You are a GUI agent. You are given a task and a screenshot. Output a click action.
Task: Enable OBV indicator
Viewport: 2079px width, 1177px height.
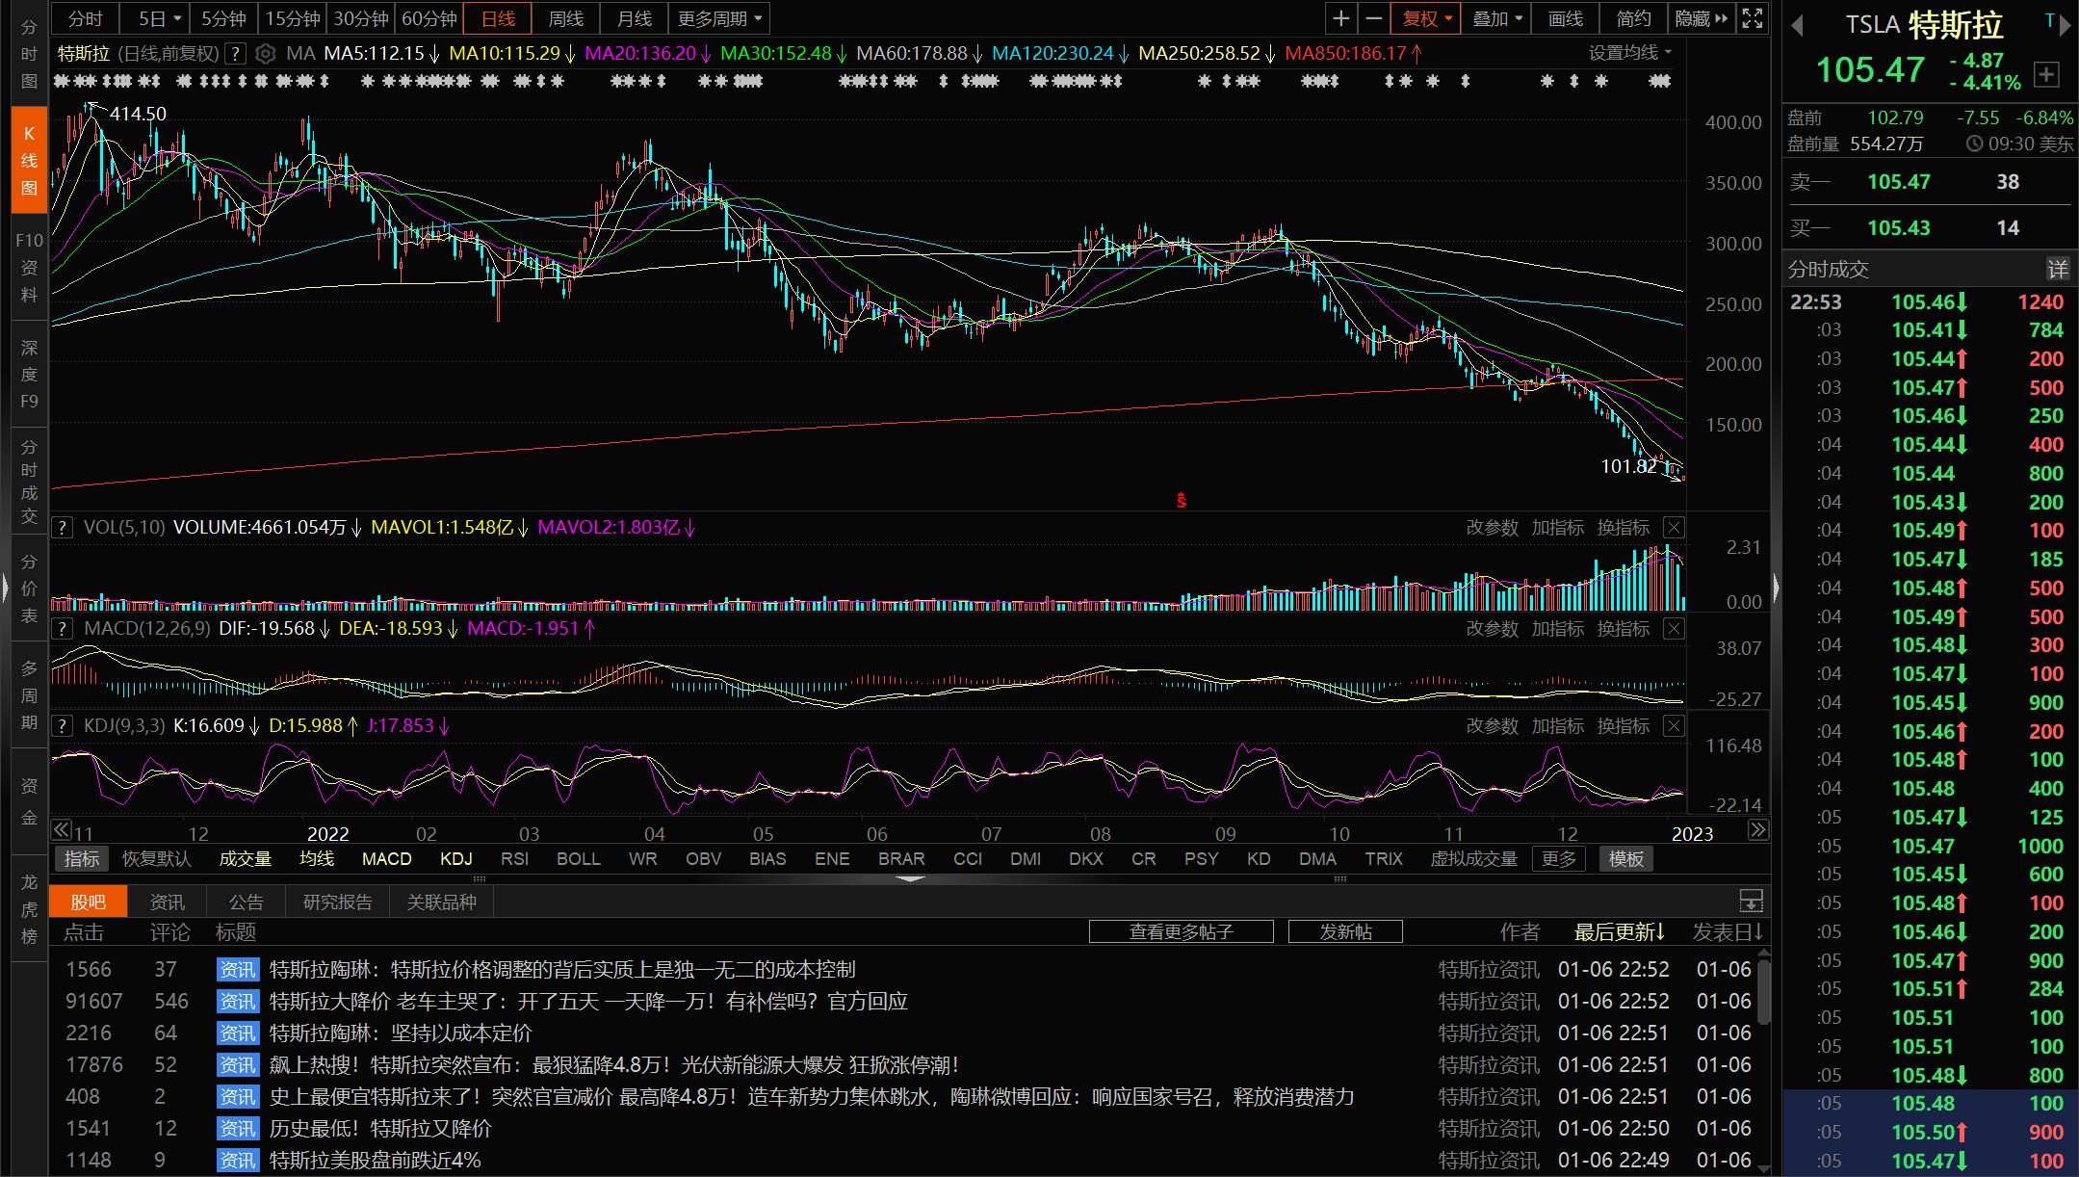[703, 859]
